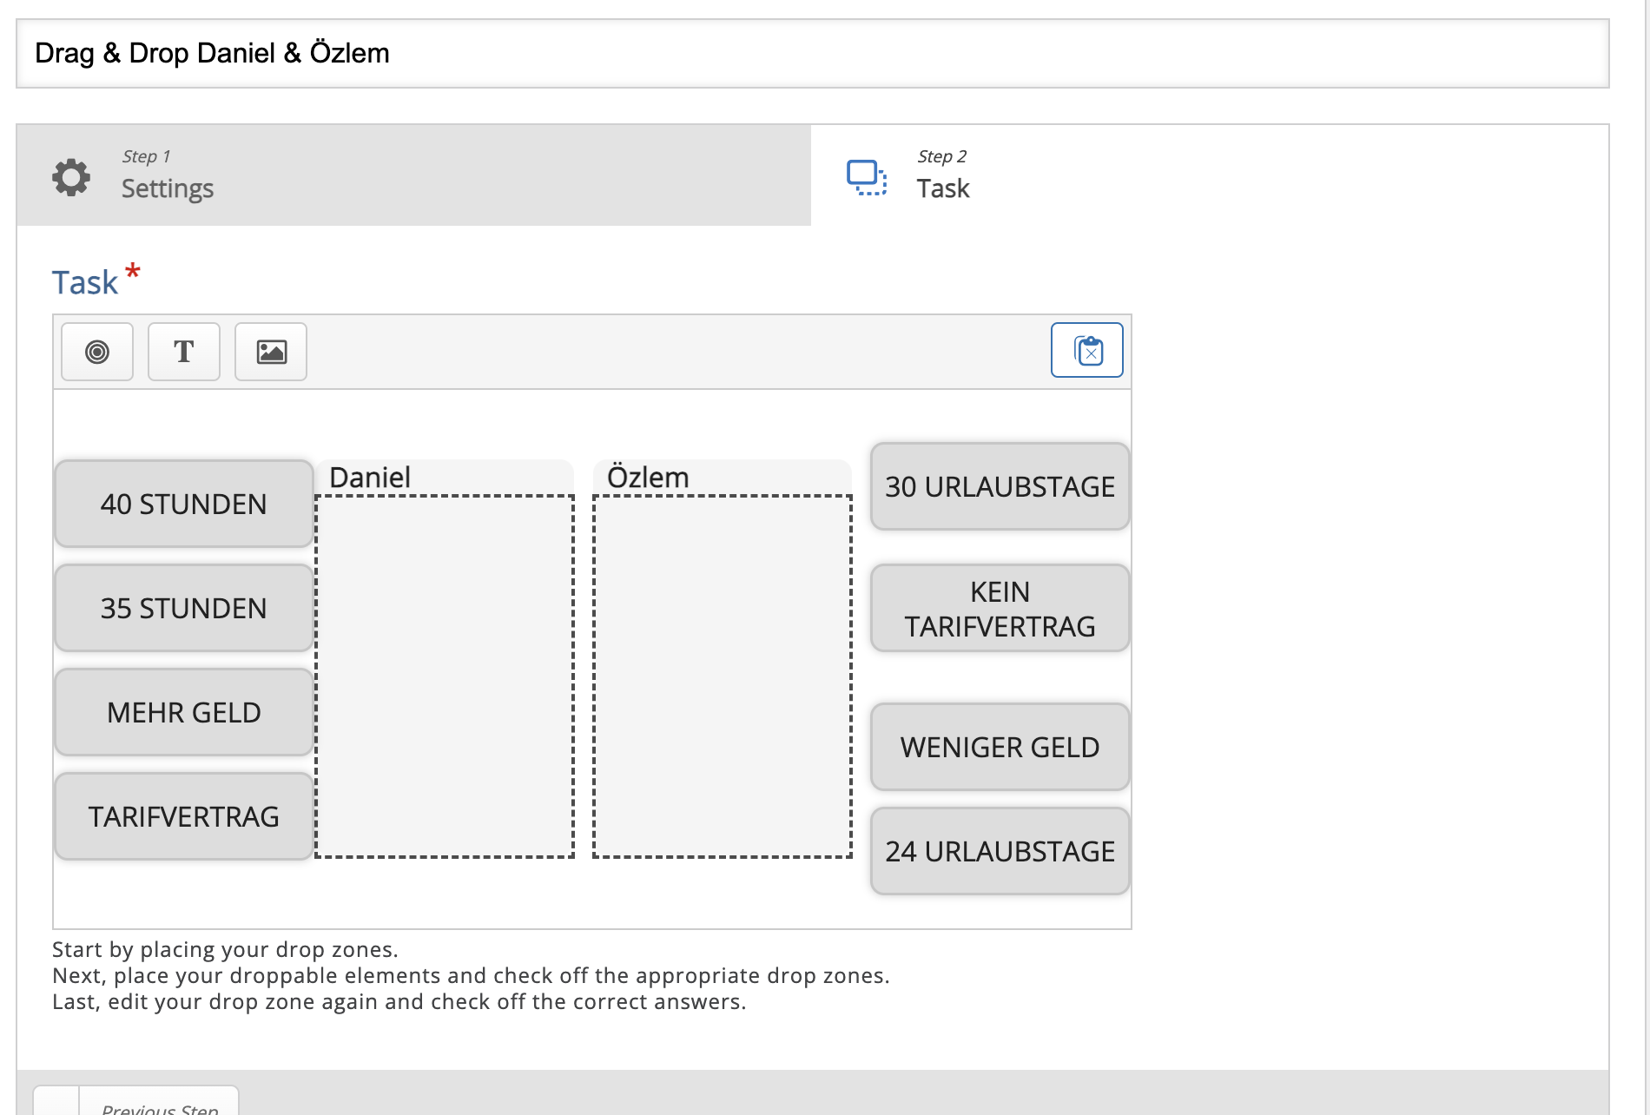The width and height of the screenshot is (1650, 1115).
Task: Click the MEHR GELD element
Action: (x=183, y=712)
